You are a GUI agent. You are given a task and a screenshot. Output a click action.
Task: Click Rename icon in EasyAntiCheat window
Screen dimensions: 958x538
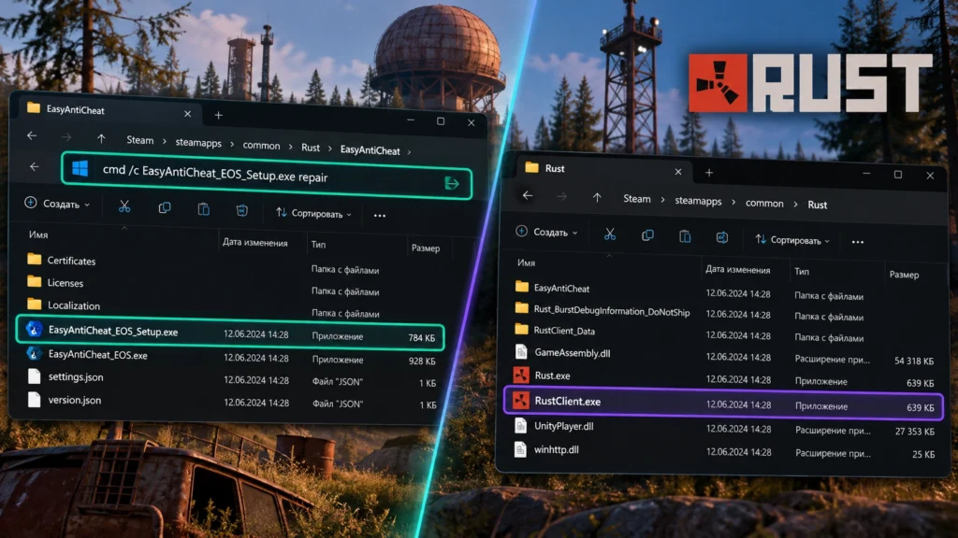click(x=242, y=210)
